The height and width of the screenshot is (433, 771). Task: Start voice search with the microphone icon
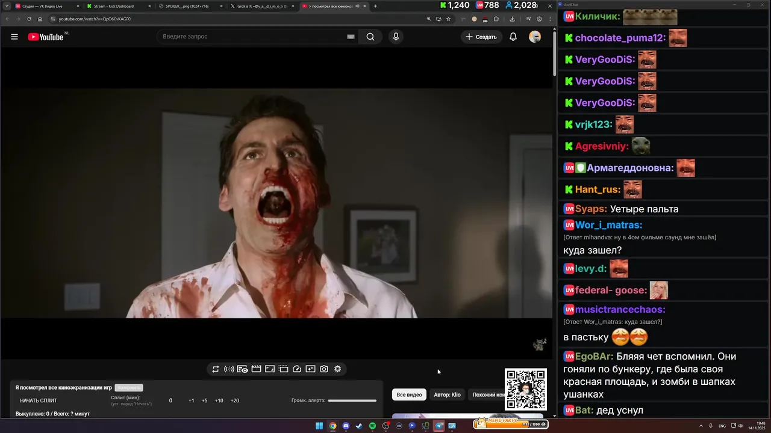click(396, 37)
